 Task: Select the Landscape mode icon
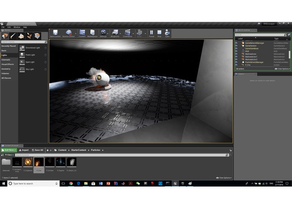tap(21, 36)
